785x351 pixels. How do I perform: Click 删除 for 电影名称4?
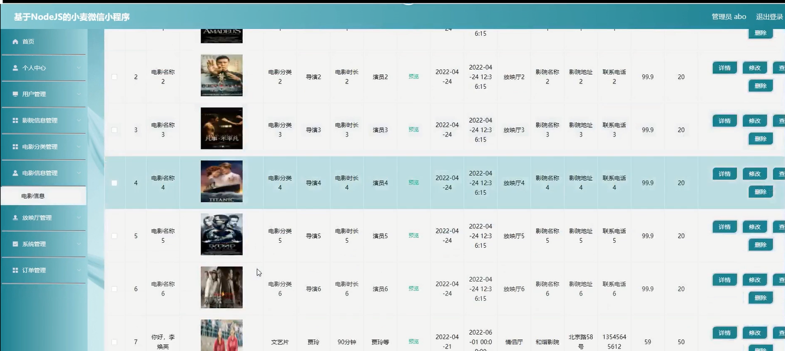point(760,192)
